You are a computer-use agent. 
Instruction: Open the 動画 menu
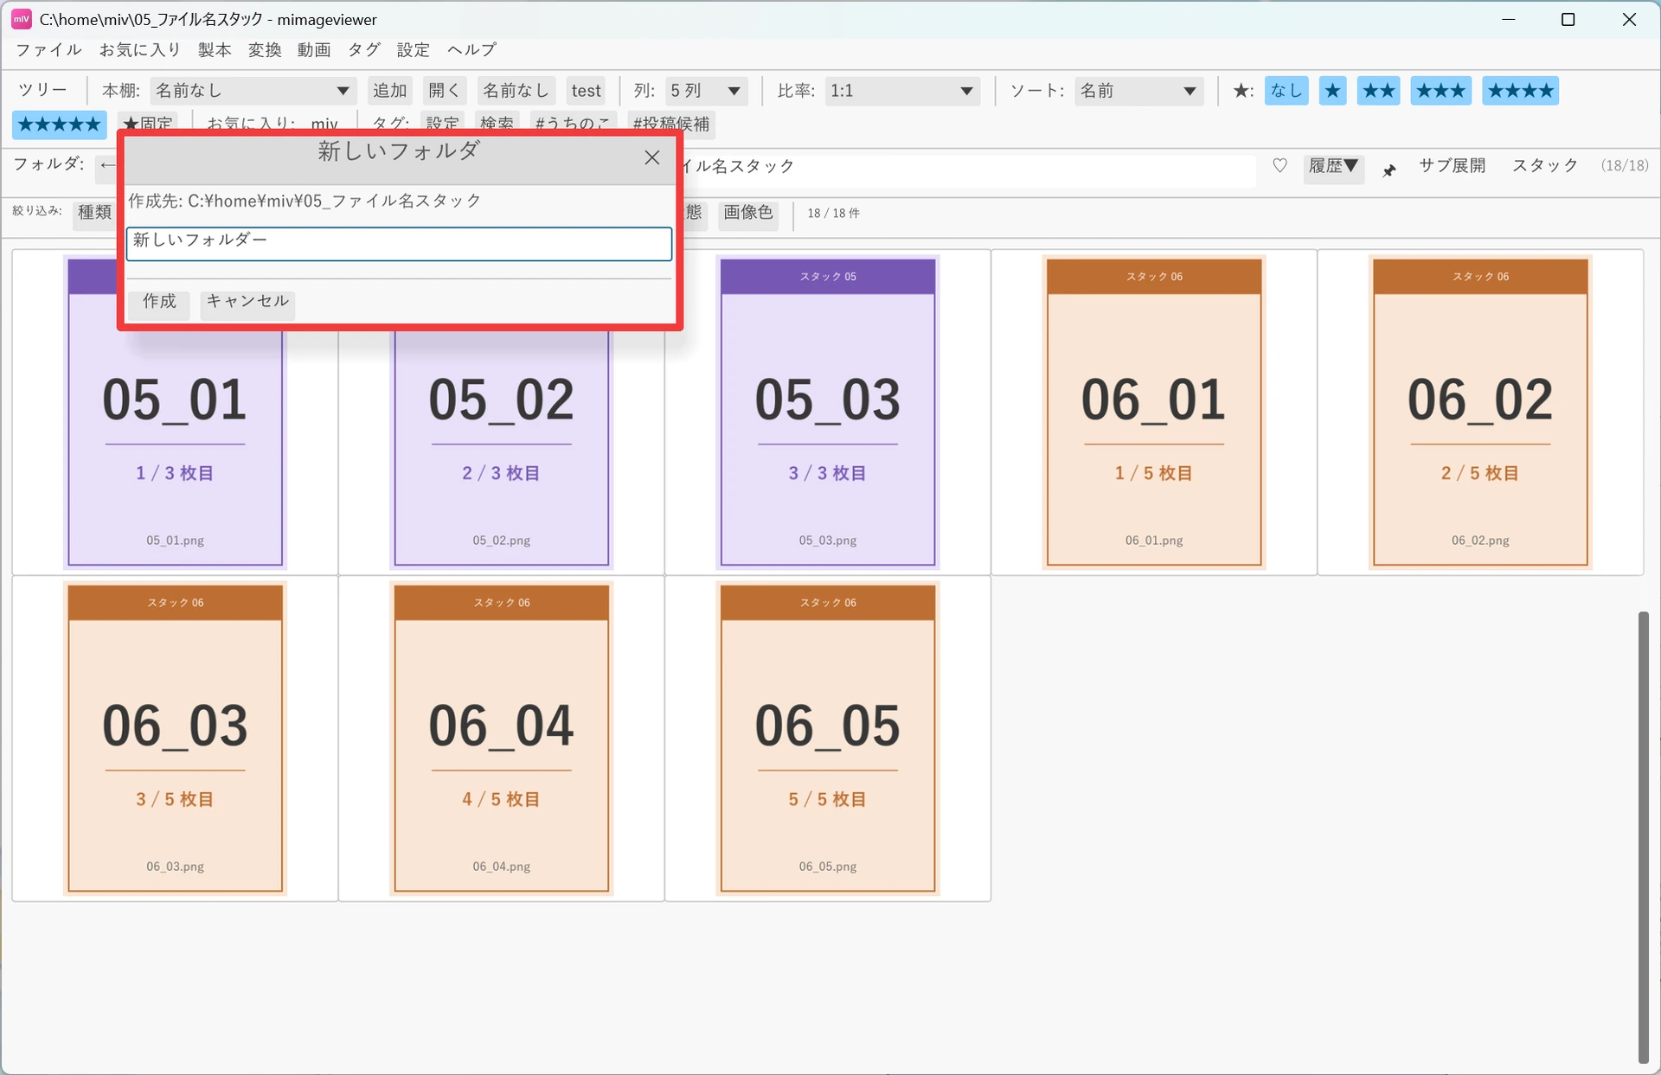point(314,50)
